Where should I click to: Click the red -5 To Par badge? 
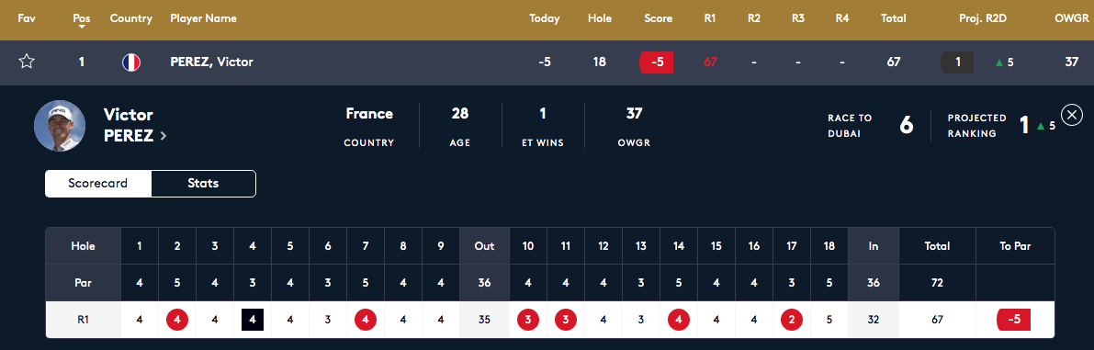(1014, 320)
